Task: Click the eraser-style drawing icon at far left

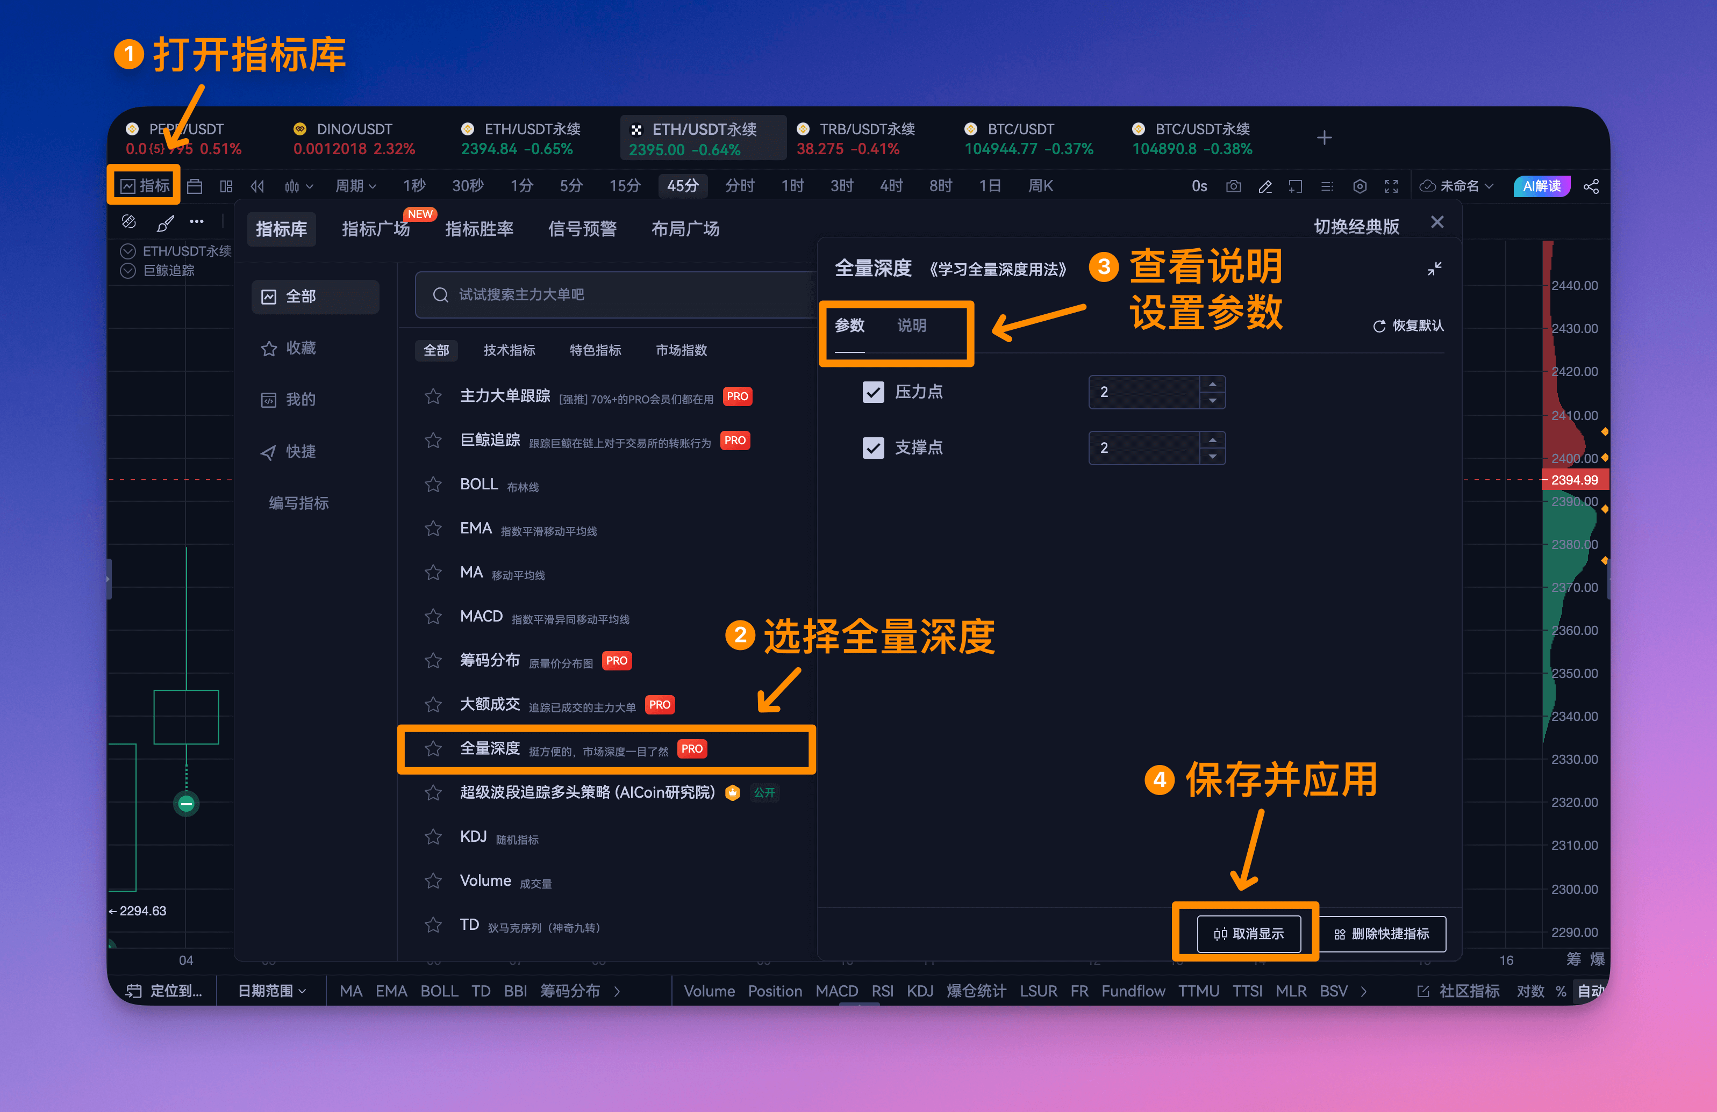Action: pyautogui.click(x=129, y=222)
